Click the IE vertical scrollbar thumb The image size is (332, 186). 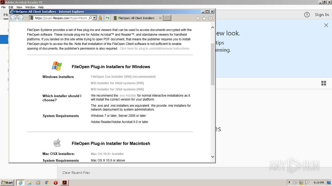click(x=213, y=64)
